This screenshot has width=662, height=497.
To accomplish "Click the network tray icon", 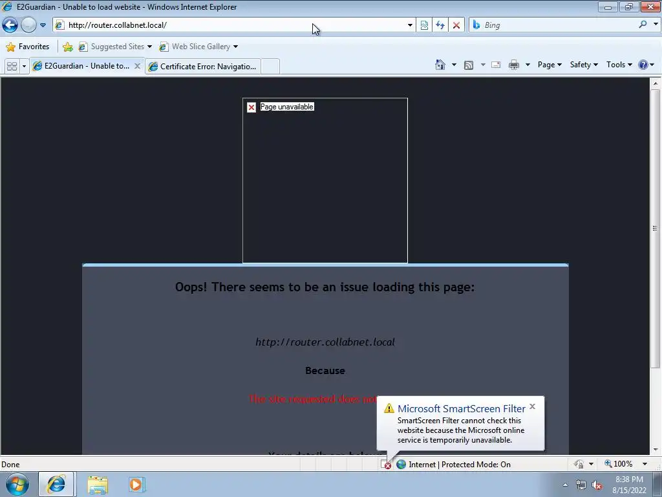I will click(x=581, y=485).
